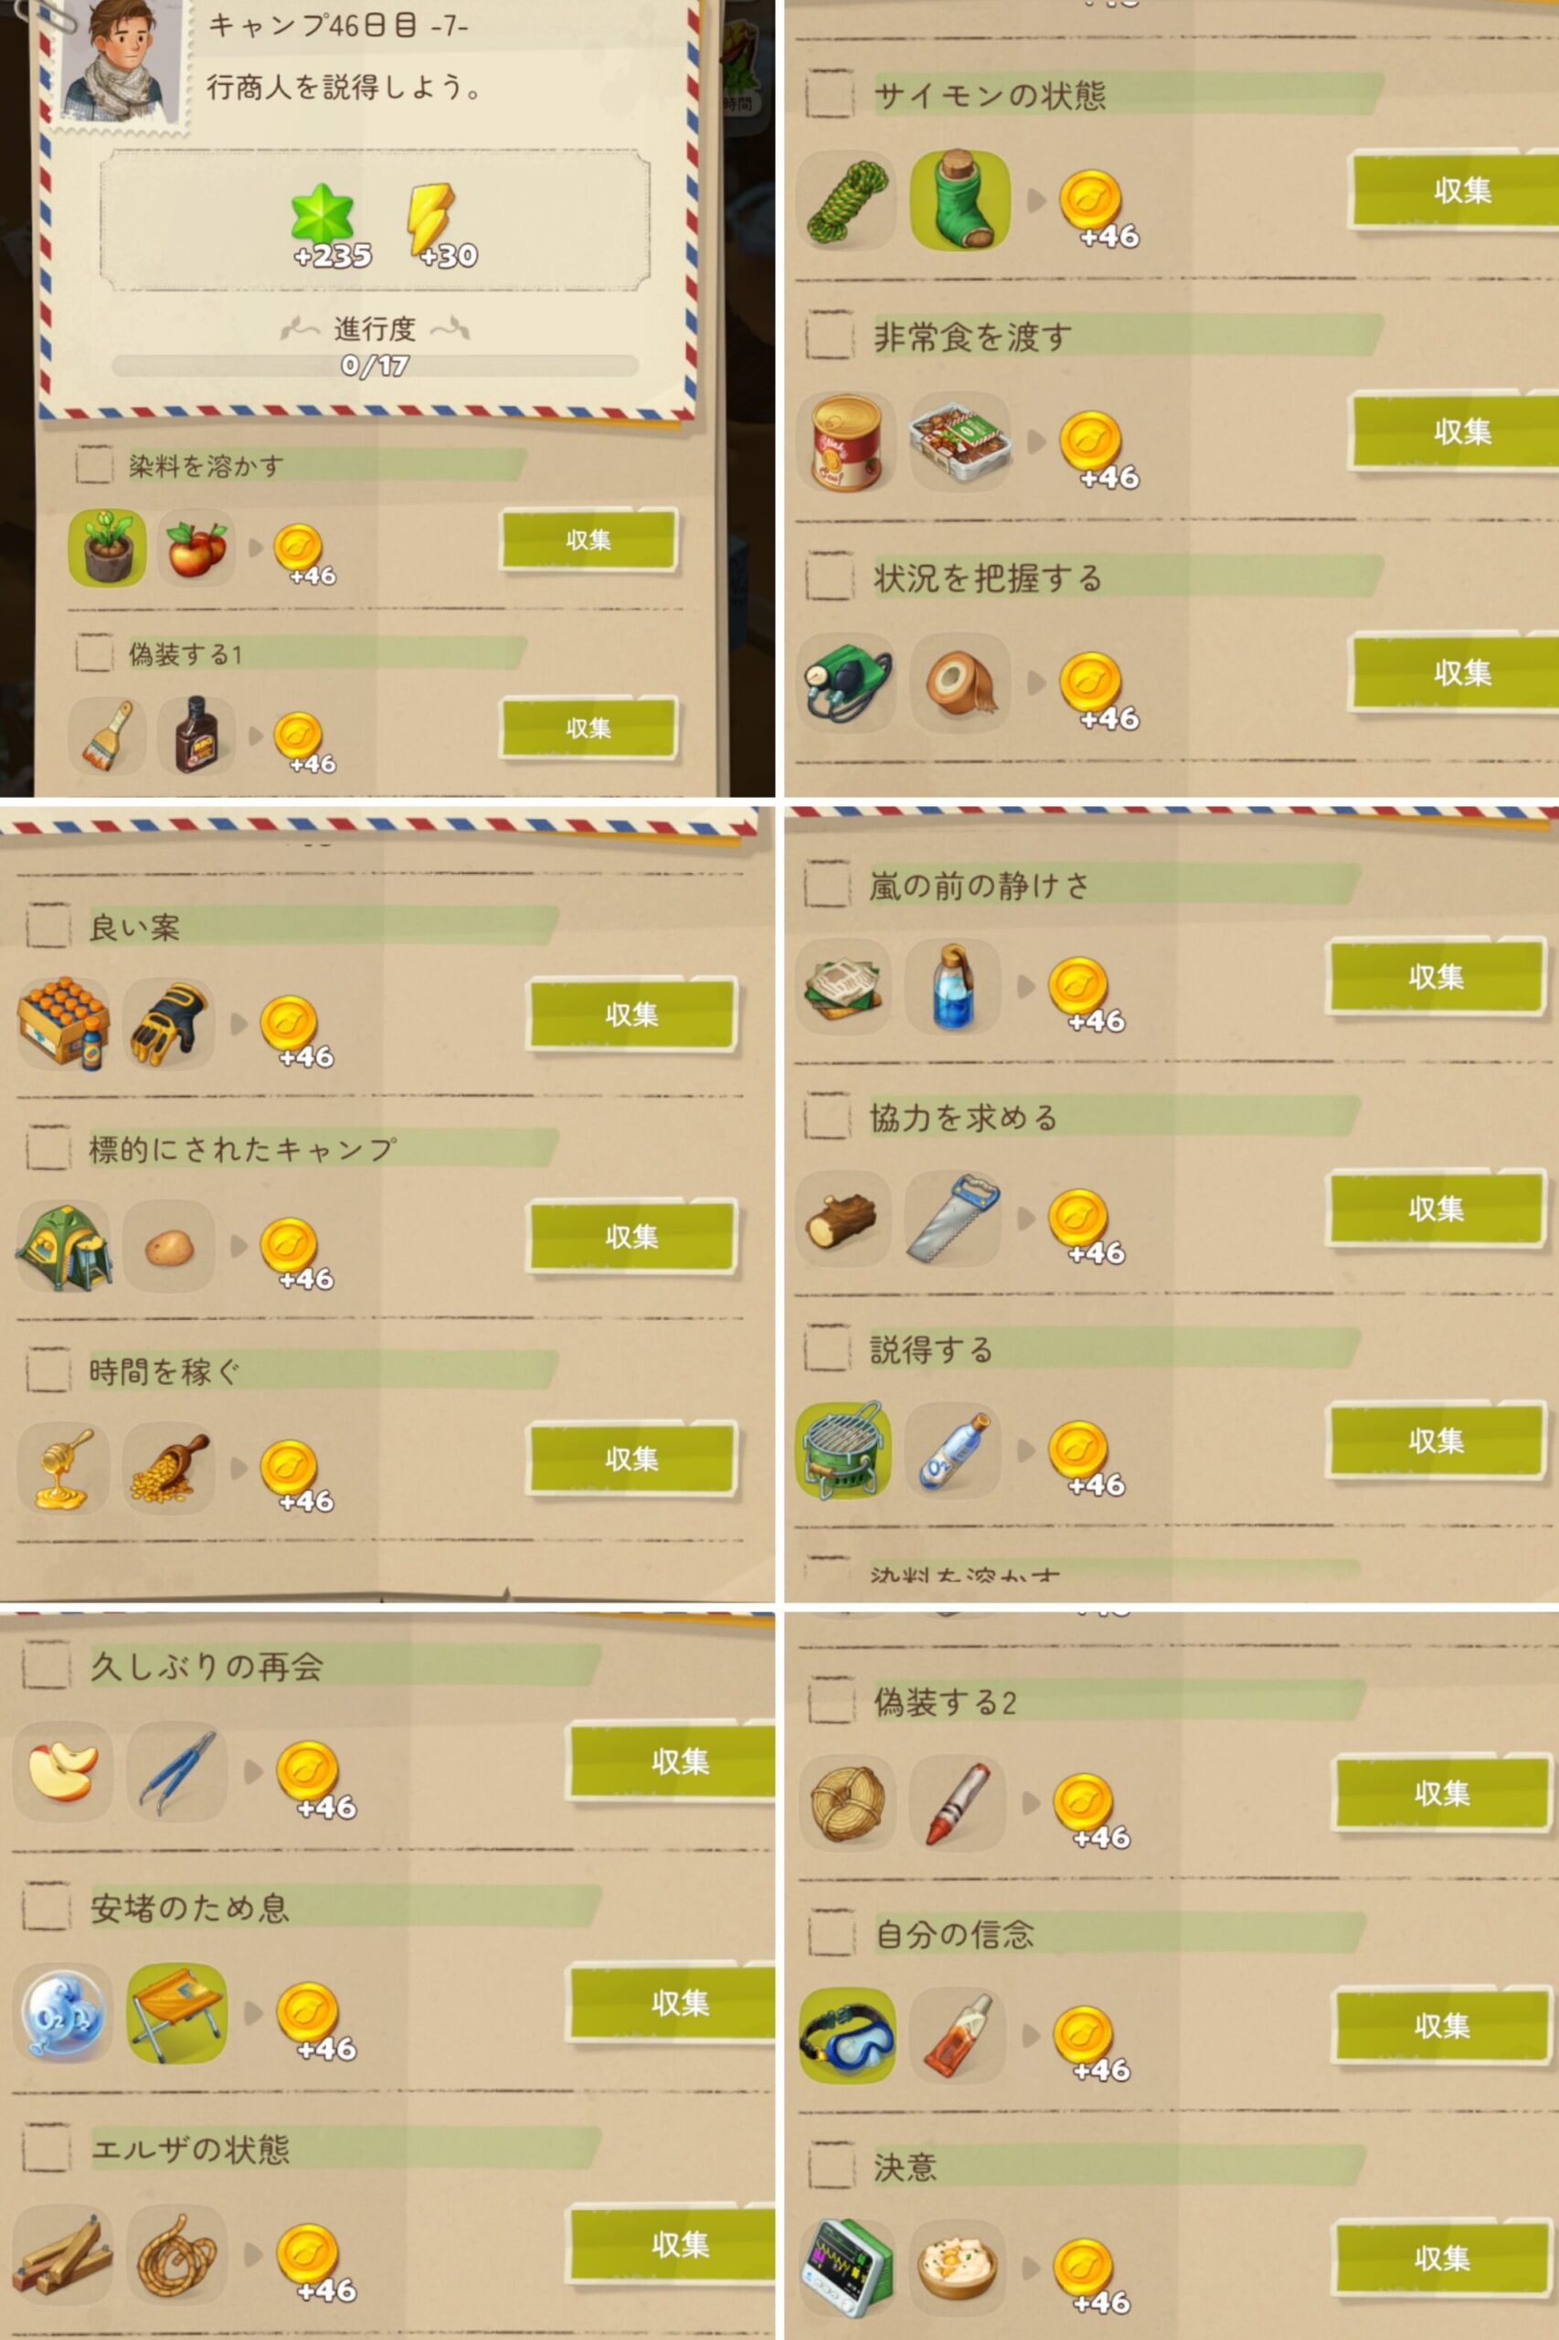Toggle the 決意 task checkbox
This screenshot has height=2340, width=1559.
pyautogui.click(x=832, y=2166)
